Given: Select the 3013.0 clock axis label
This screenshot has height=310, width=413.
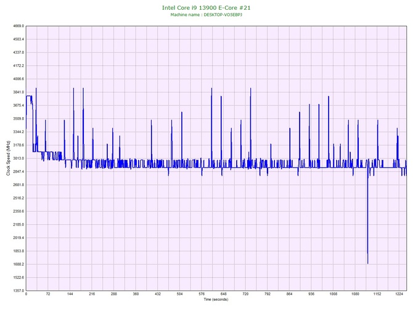Looking at the screenshot, I should point(18,158).
